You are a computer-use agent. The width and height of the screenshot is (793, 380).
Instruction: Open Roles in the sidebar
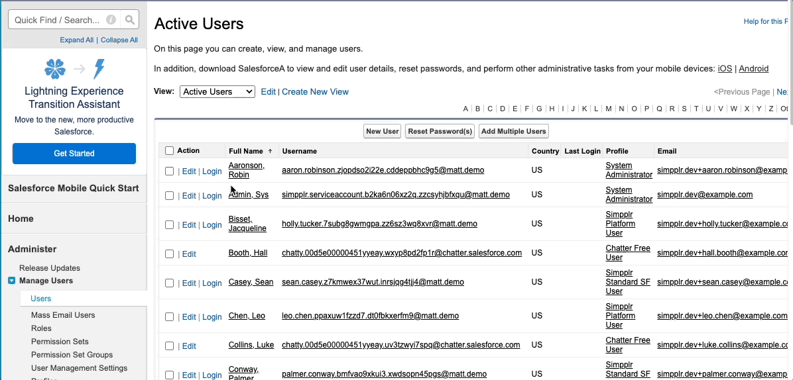pos(42,328)
